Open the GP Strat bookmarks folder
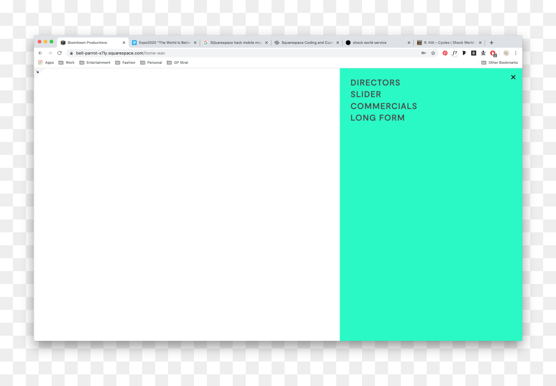The width and height of the screenshot is (556, 386). click(177, 63)
